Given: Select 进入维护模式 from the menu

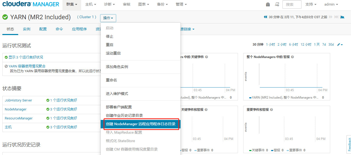Looking at the screenshot, I should [x=117, y=94].
